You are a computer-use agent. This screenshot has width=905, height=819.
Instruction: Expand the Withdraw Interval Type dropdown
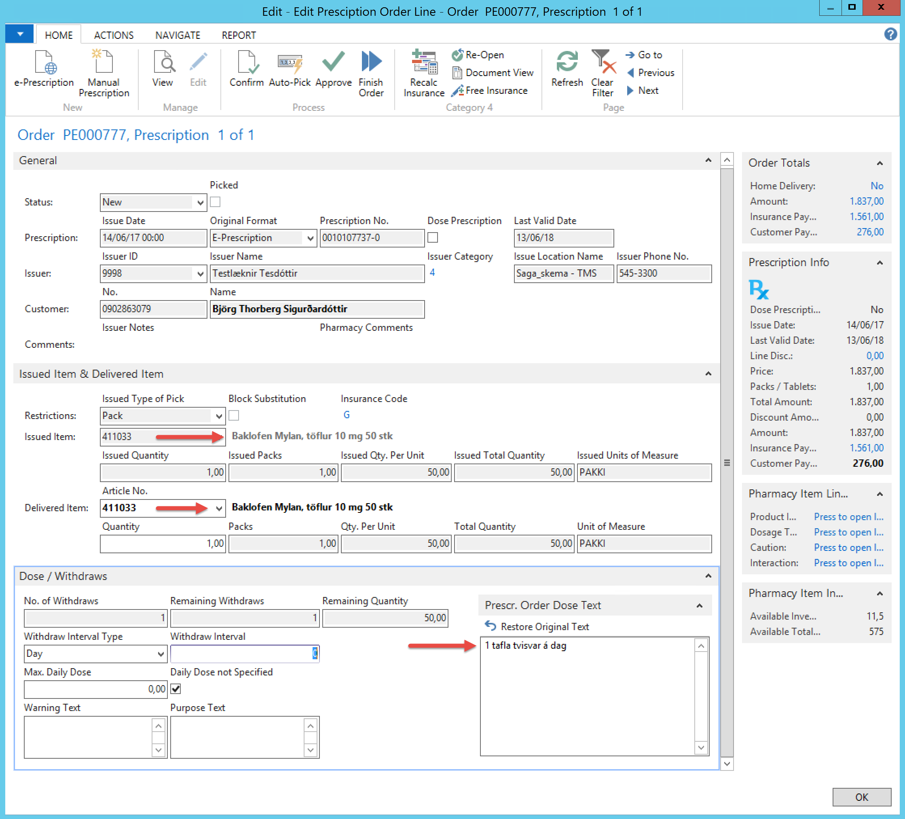coord(160,654)
